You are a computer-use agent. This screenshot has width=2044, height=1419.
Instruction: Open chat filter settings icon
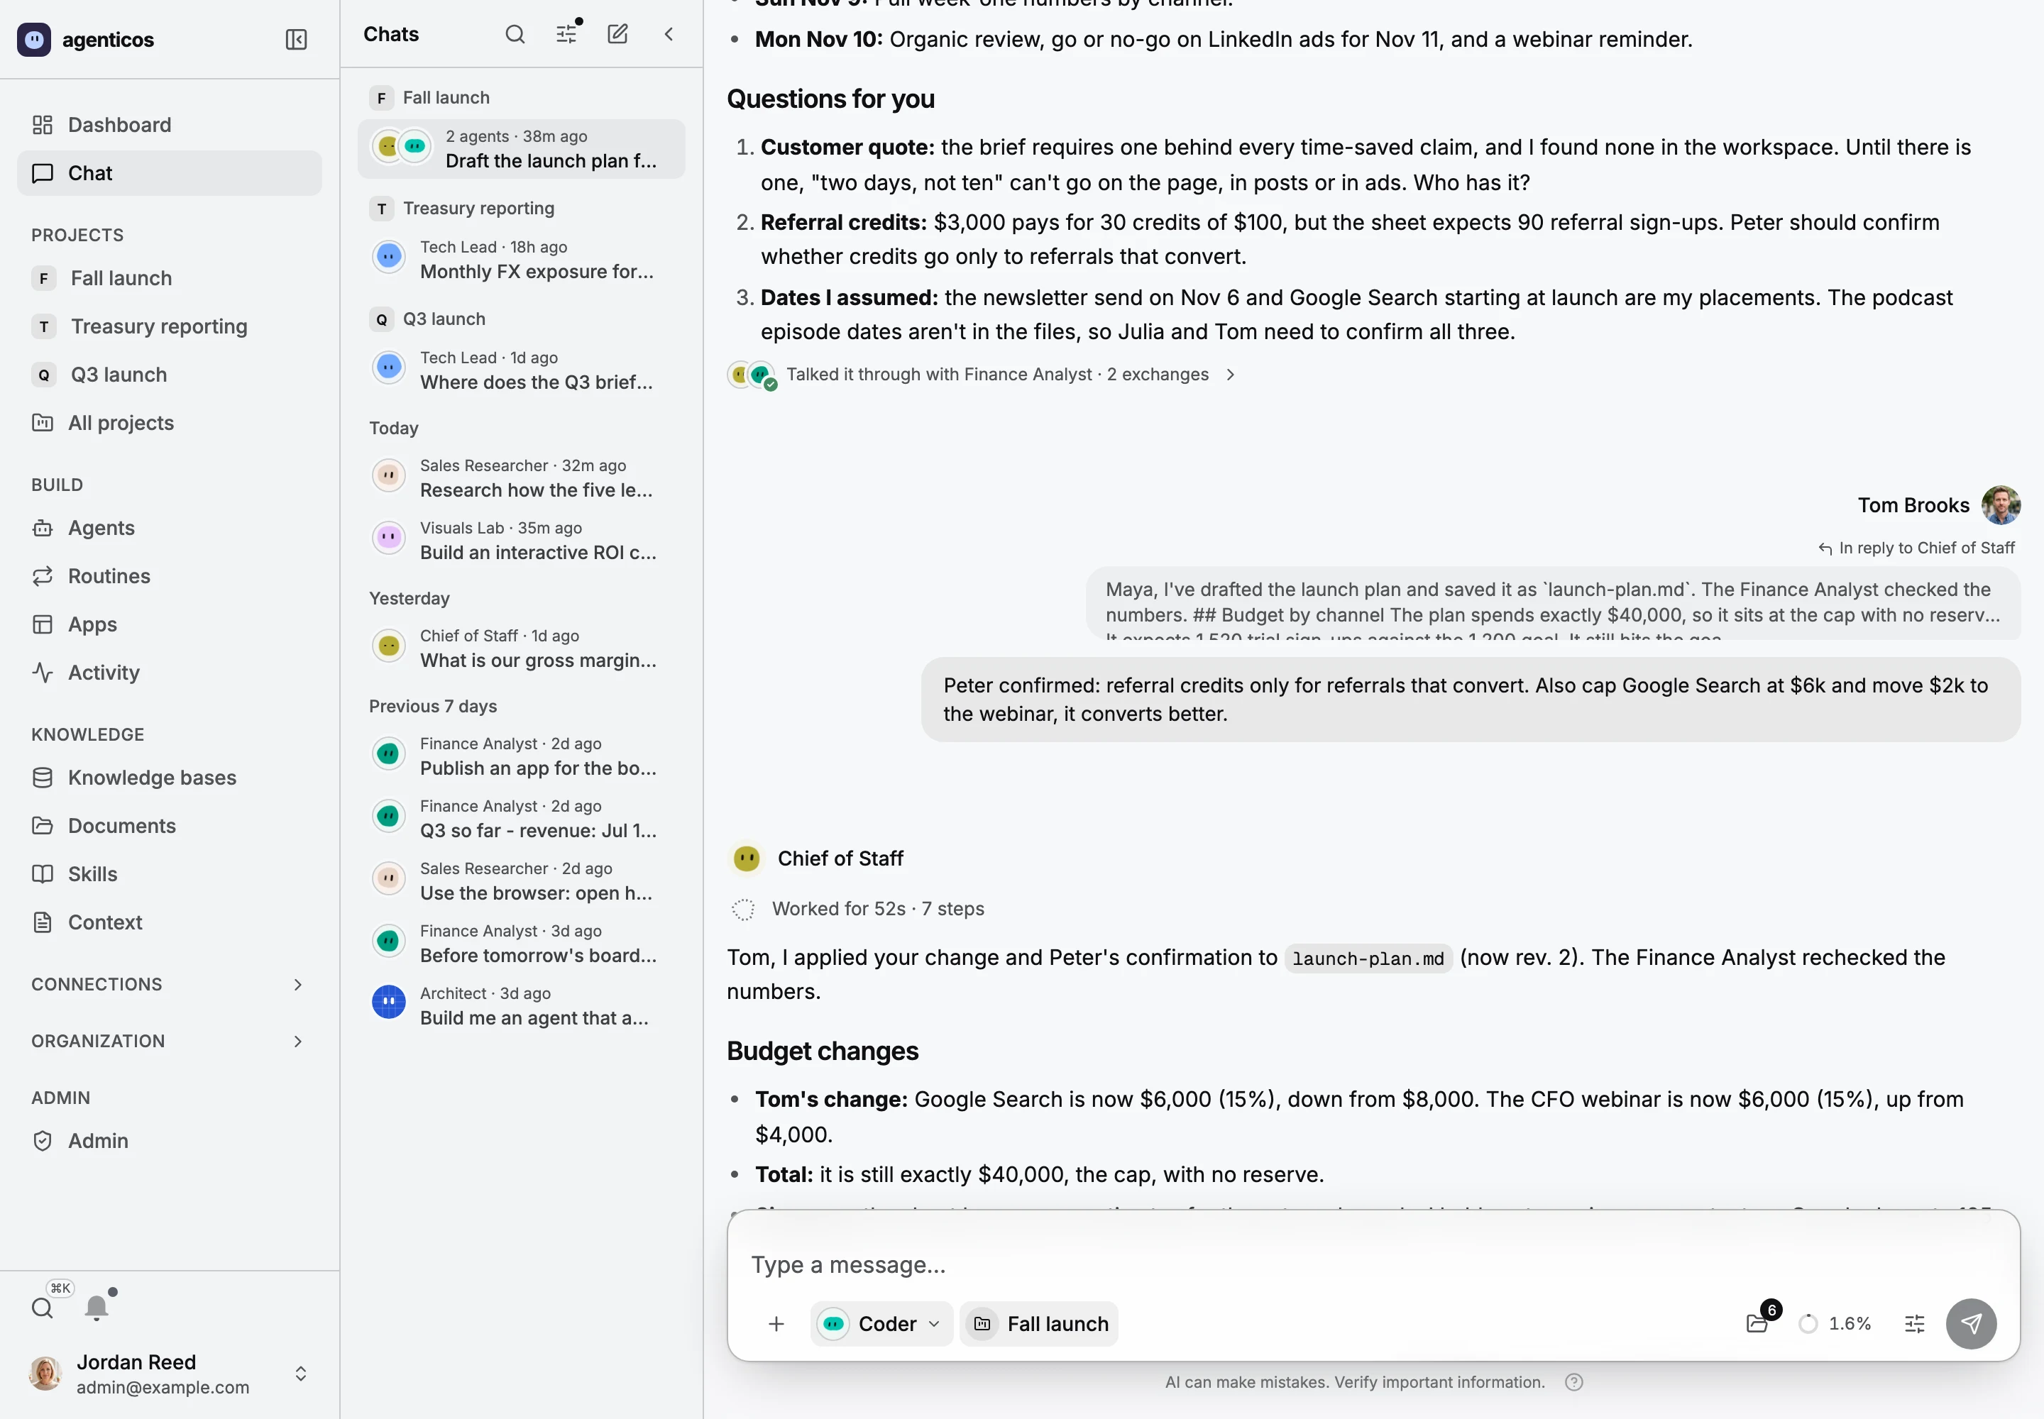point(566,34)
